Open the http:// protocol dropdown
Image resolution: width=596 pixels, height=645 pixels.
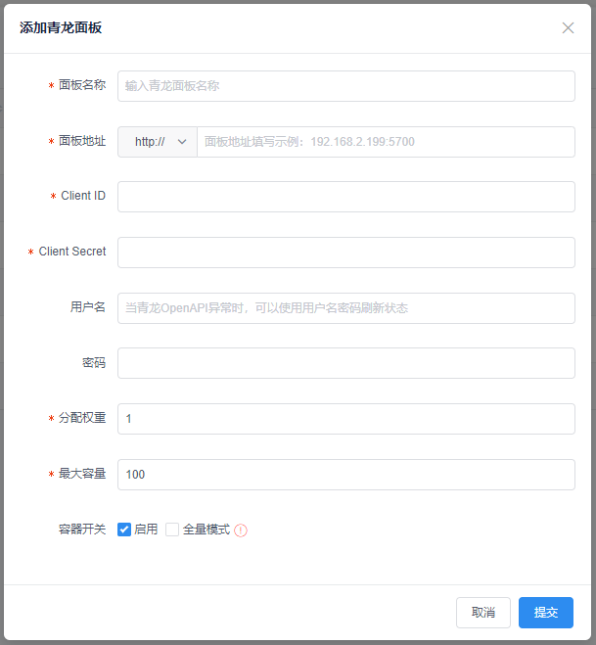click(158, 142)
